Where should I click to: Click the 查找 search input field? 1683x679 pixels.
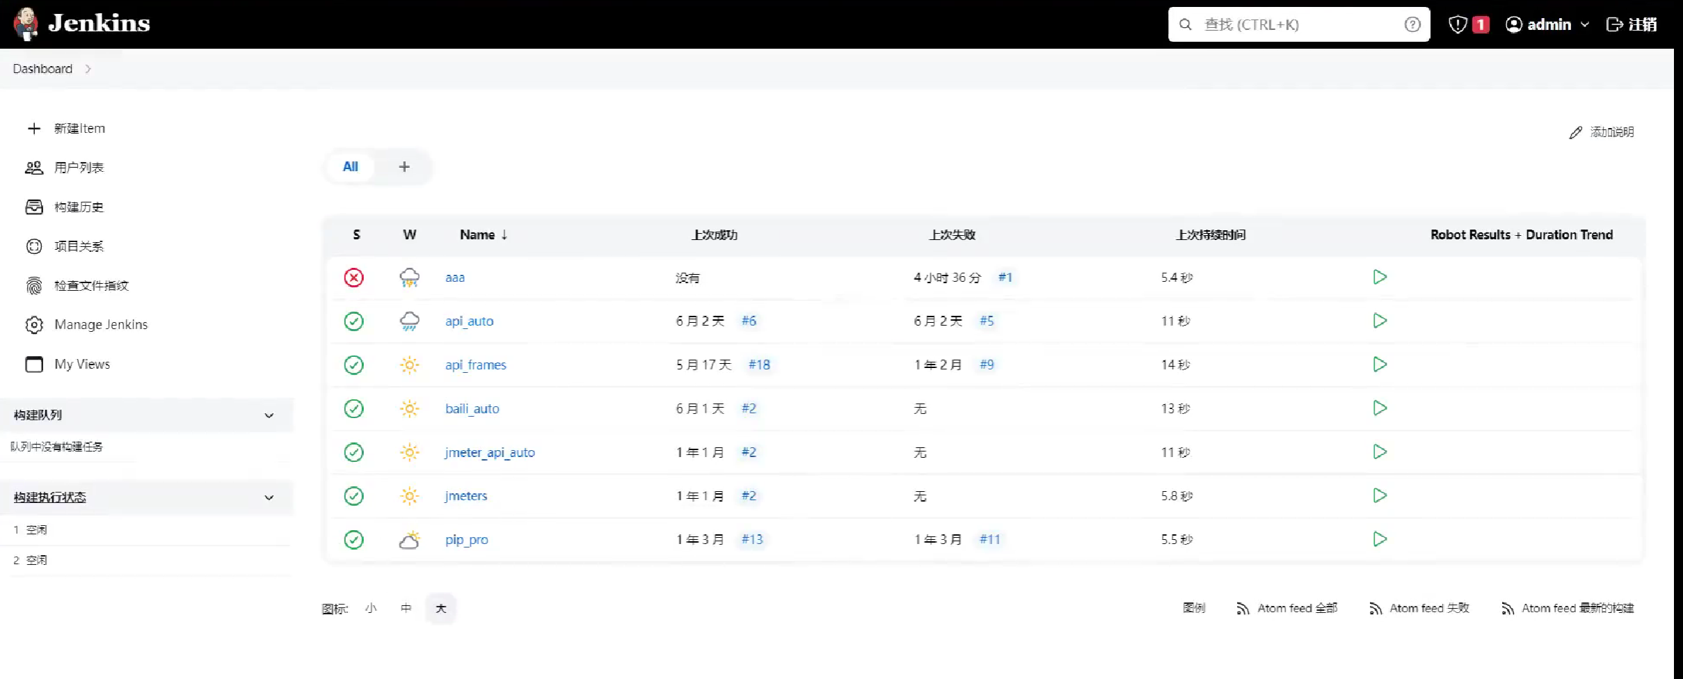click(x=1298, y=24)
